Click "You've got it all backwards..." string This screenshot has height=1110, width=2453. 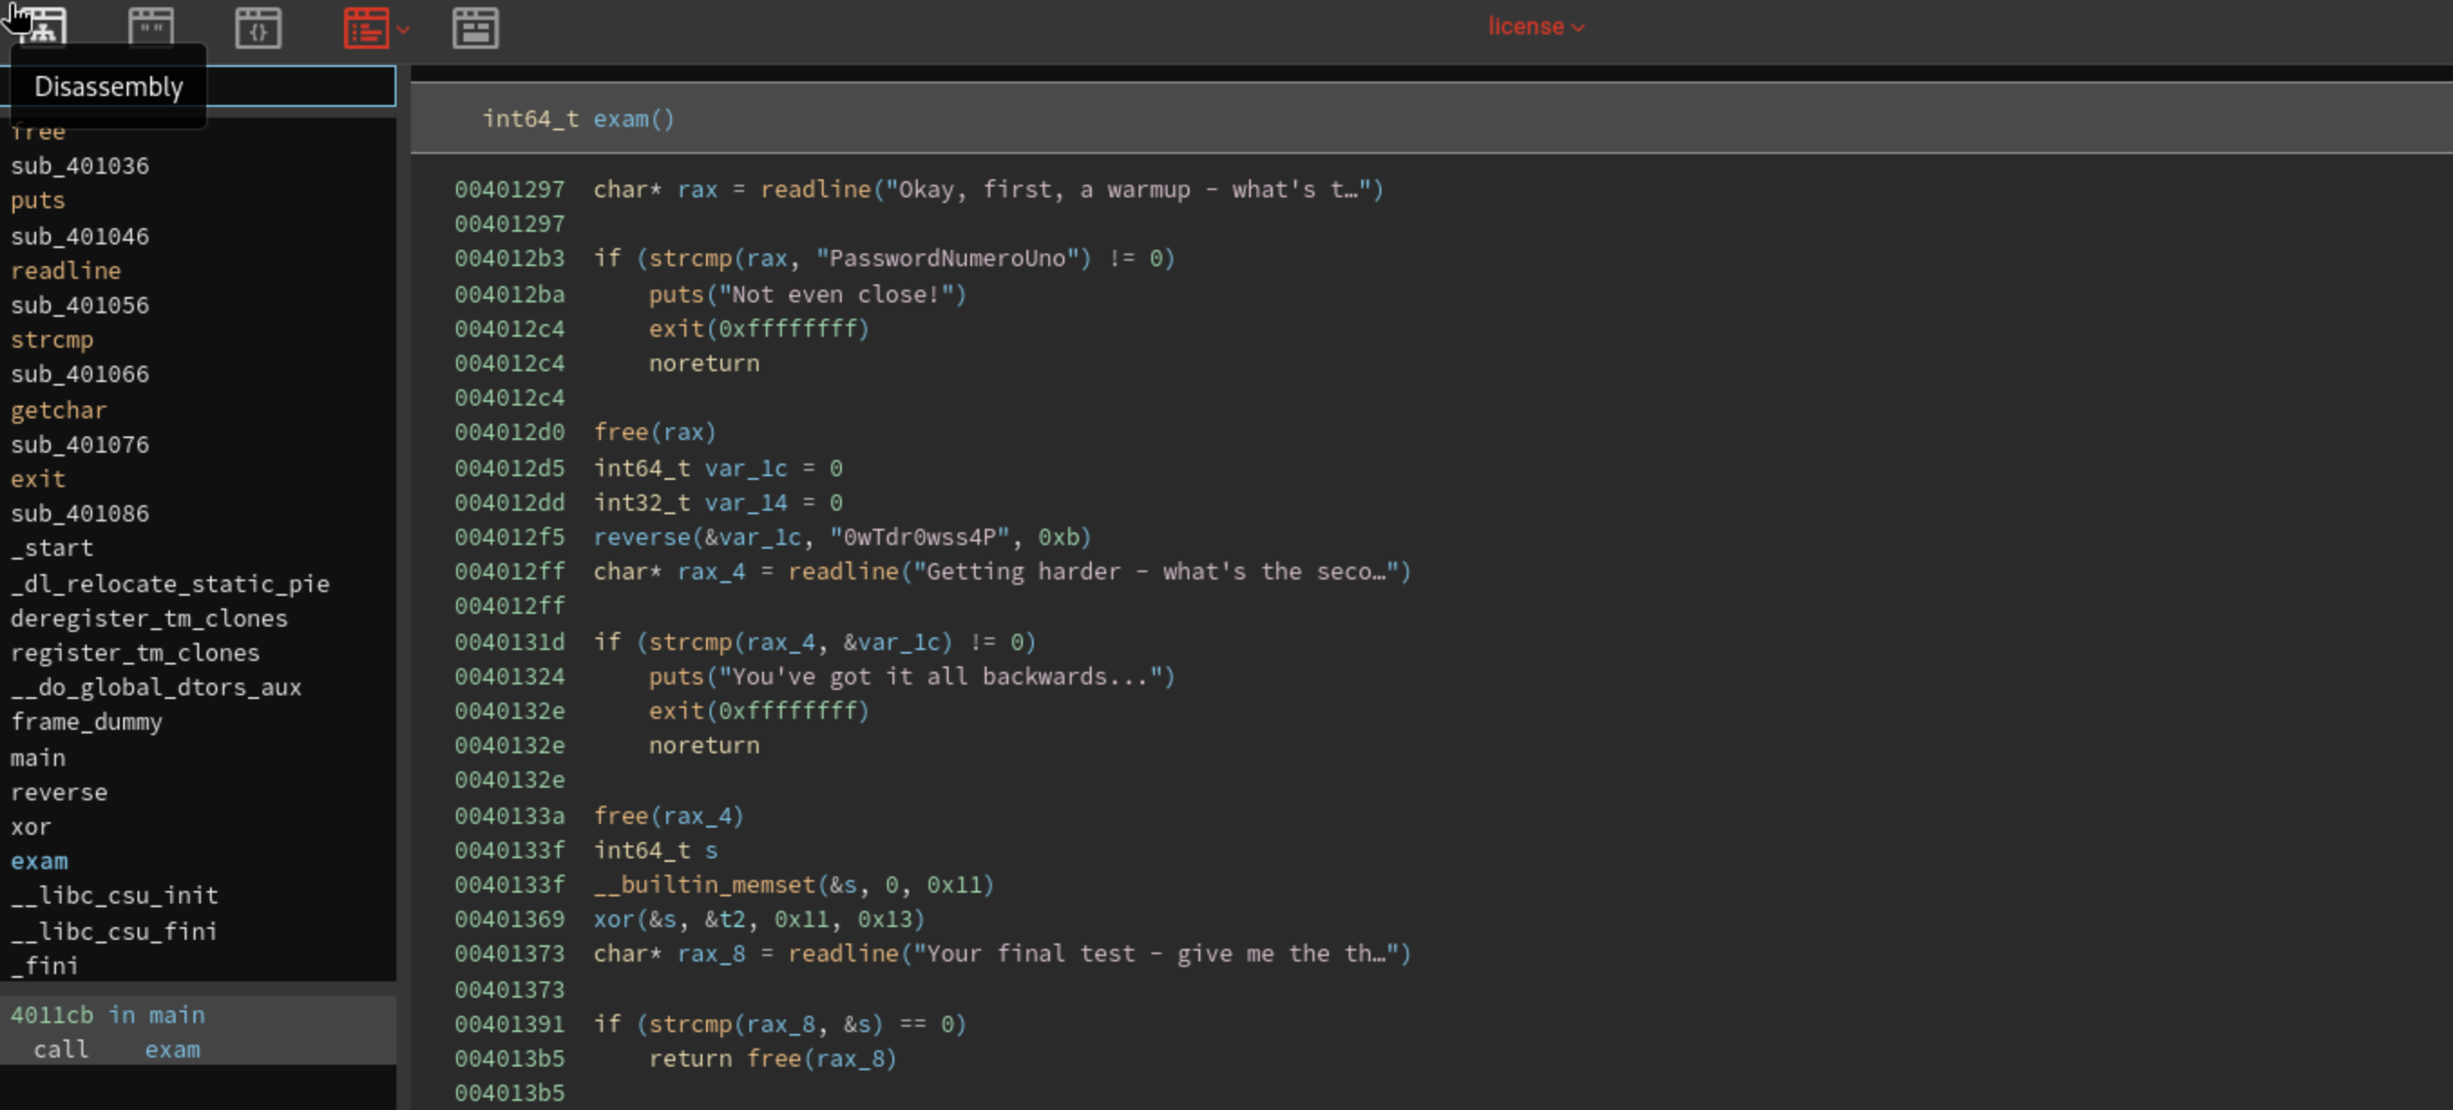click(x=939, y=676)
